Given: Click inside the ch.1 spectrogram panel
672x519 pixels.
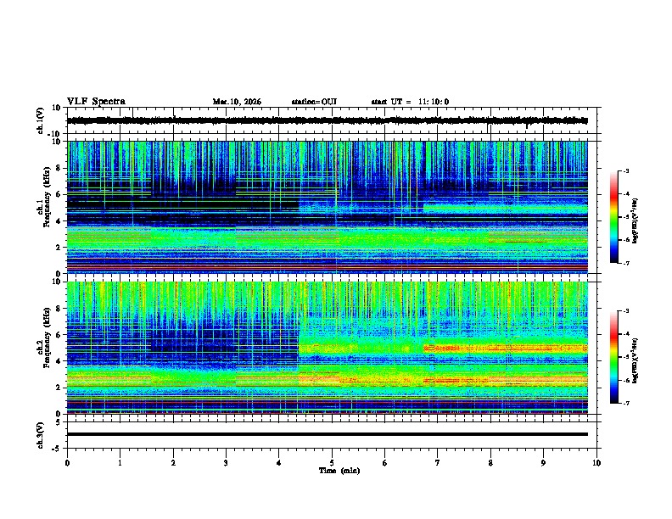Looking at the screenshot, I should click(x=327, y=207).
